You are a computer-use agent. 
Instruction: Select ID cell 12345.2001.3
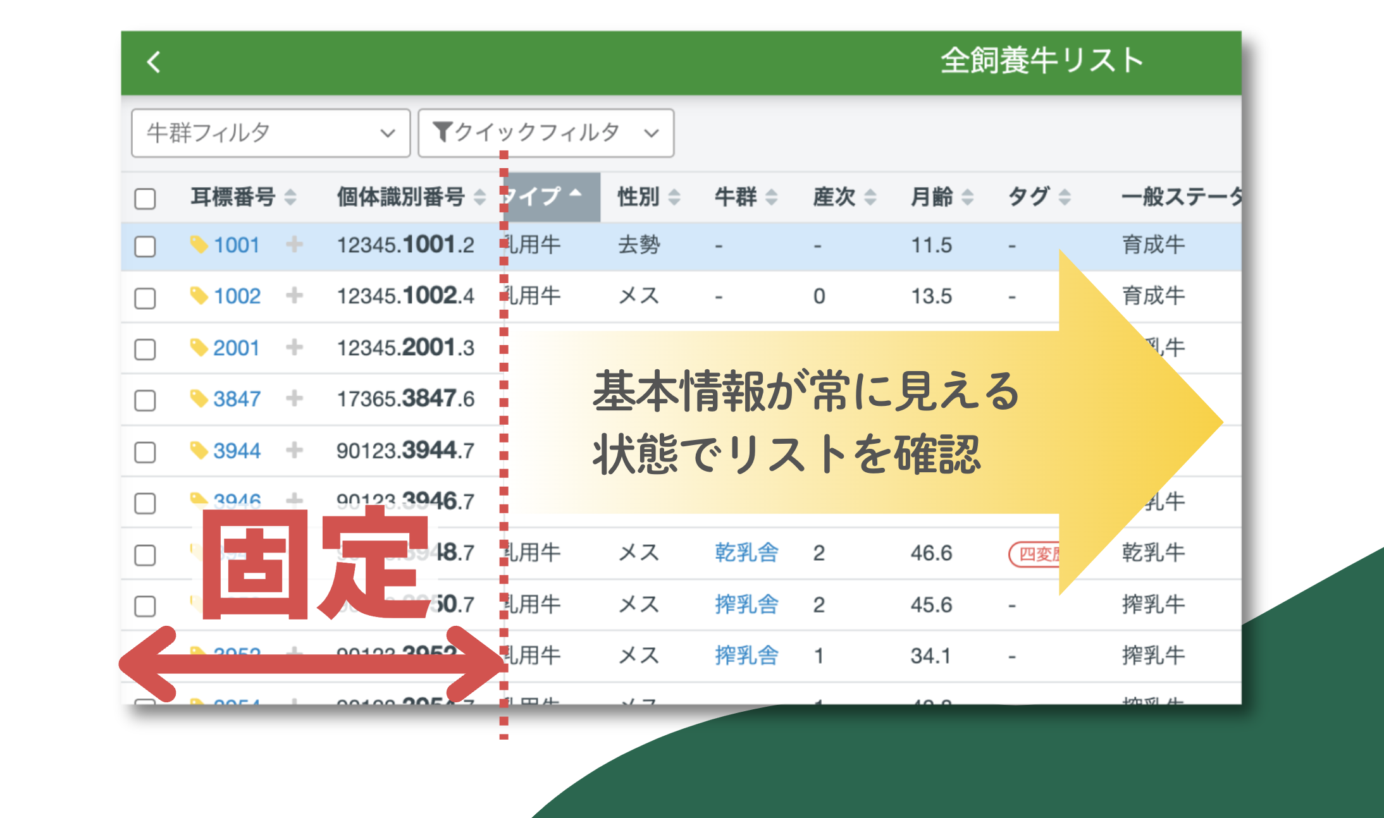[405, 348]
